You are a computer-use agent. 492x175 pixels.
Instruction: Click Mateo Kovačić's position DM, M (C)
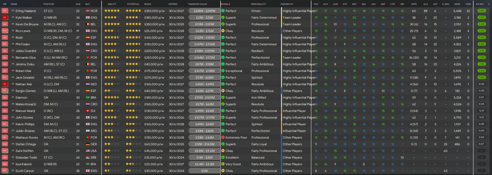pyautogui.click(x=50, y=104)
